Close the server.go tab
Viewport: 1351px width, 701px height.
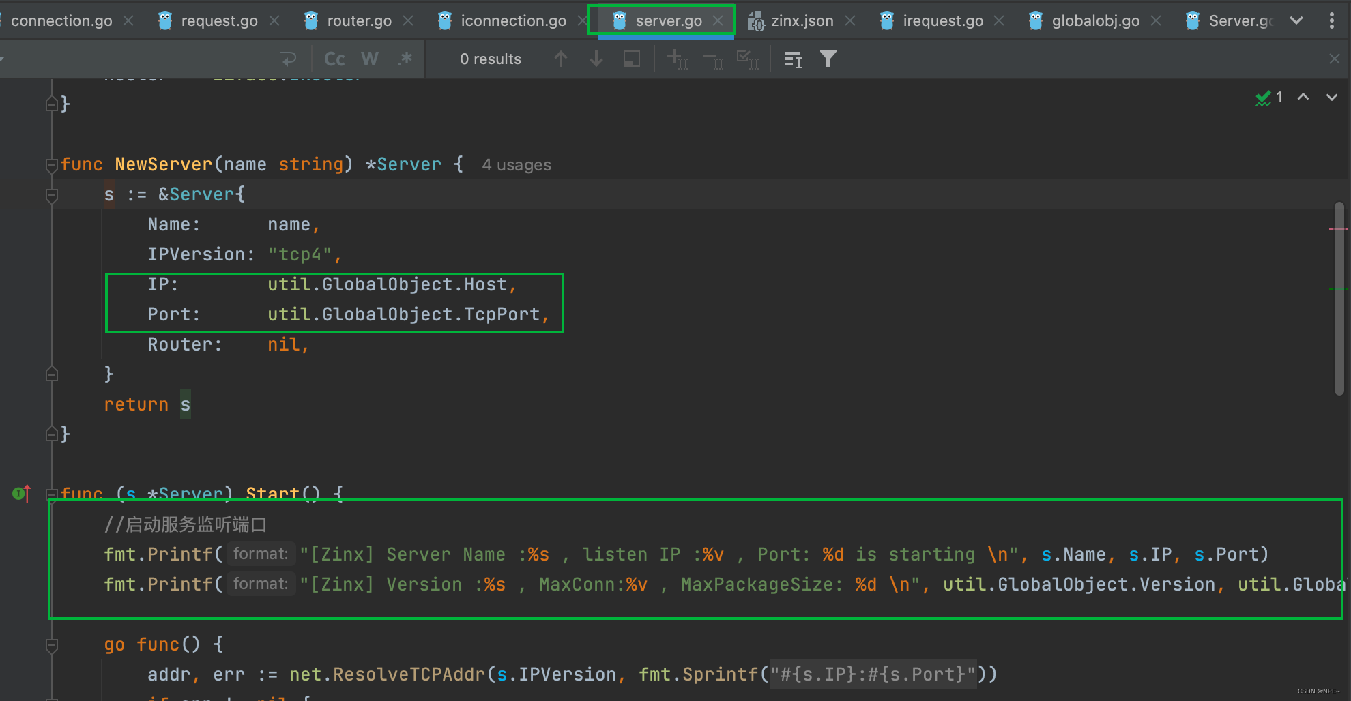(718, 20)
